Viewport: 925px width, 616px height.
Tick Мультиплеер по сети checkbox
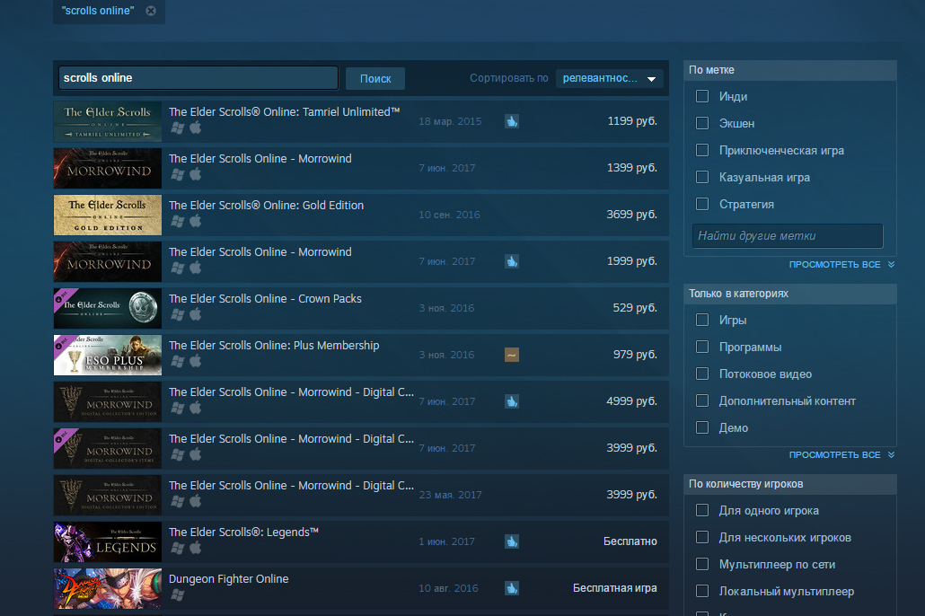point(702,564)
